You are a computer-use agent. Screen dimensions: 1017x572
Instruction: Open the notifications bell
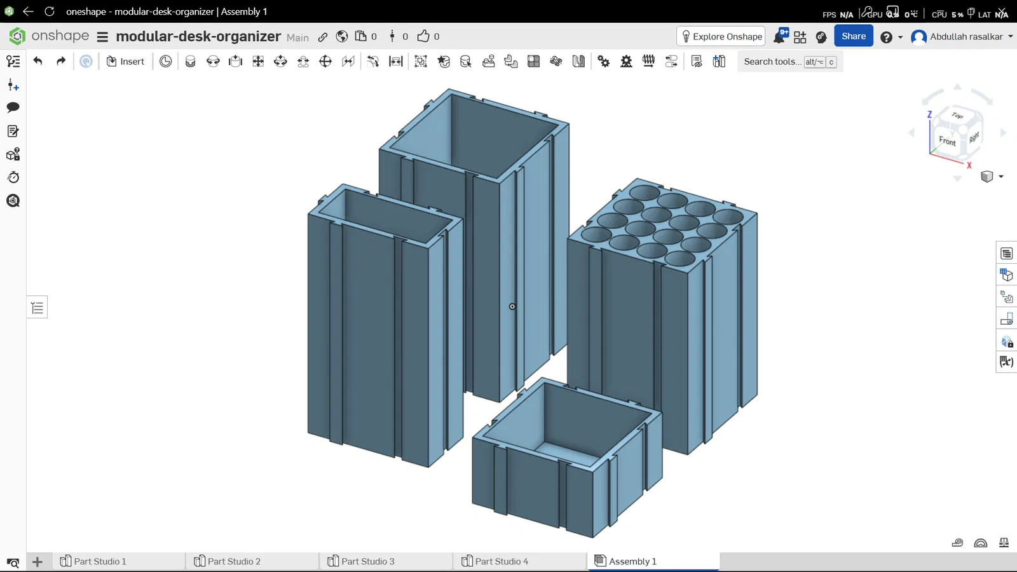click(x=779, y=37)
